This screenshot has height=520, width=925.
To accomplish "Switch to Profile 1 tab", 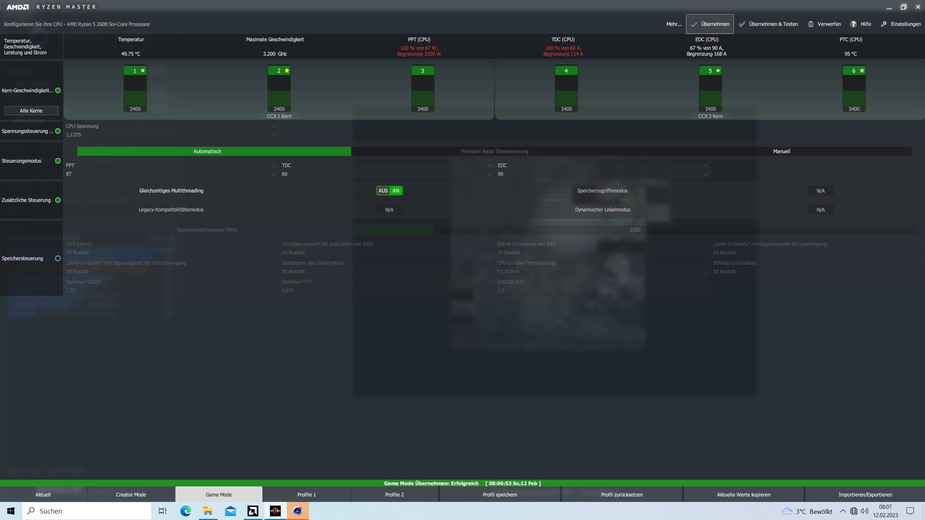I will pyautogui.click(x=306, y=495).
